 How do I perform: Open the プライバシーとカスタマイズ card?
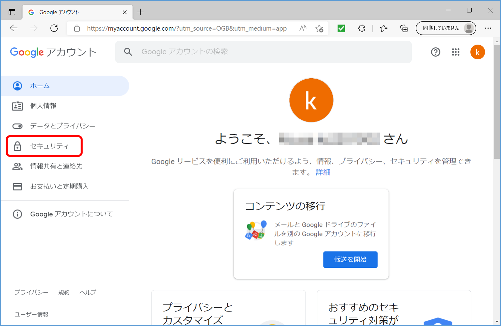coord(229,308)
